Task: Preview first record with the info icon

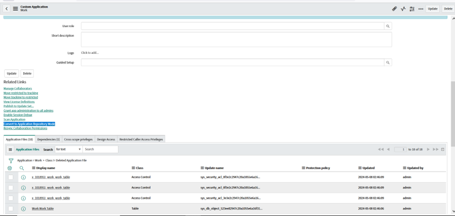Action: [x=23, y=177]
